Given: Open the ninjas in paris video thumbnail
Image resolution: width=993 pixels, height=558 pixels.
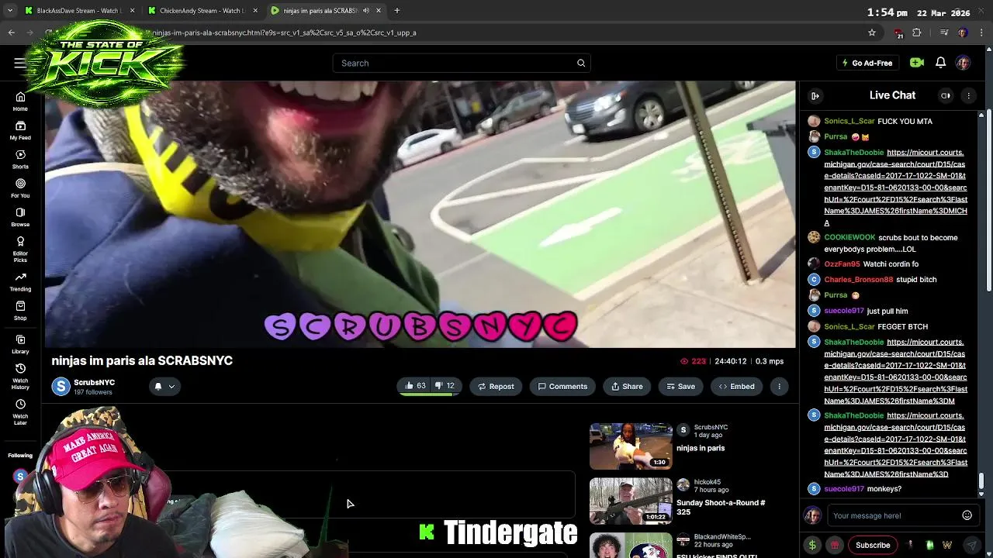Looking at the screenshot, I should [x=631, y=446].
